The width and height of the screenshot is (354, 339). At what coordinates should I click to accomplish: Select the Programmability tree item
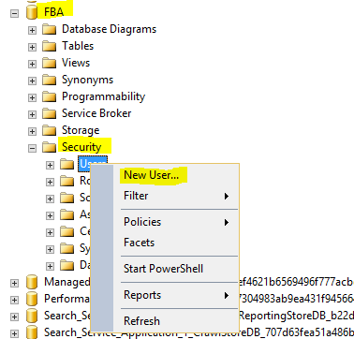point(103,96)
